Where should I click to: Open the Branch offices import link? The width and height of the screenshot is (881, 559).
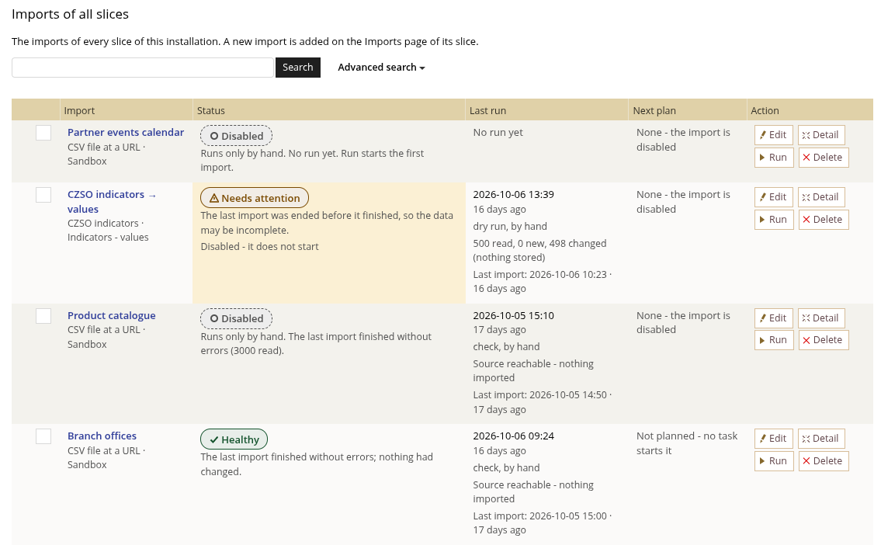pos(102,436)
